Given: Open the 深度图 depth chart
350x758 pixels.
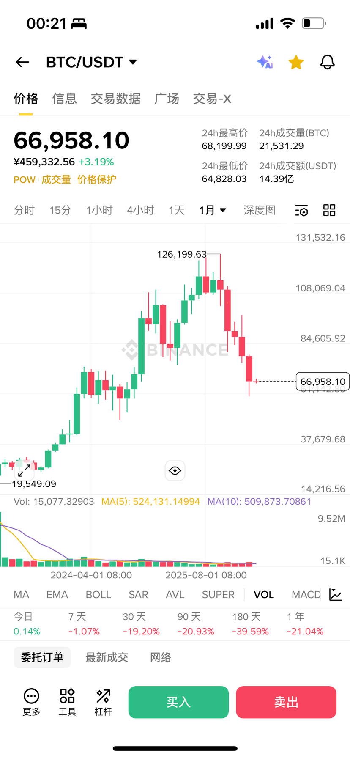Looking at the screenshot, I should tap(260, 210).
